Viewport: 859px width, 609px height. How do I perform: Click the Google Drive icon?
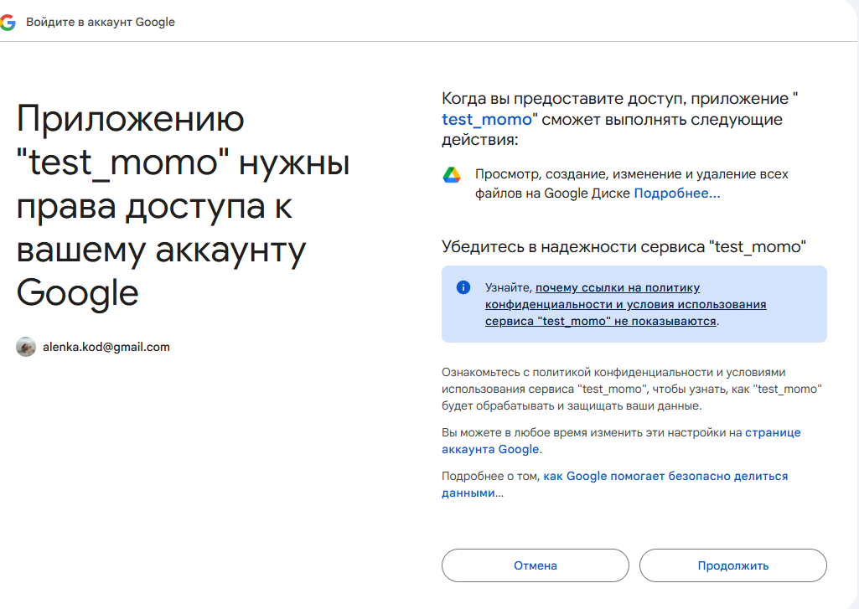pyautogui.click(x=452, y=175)
